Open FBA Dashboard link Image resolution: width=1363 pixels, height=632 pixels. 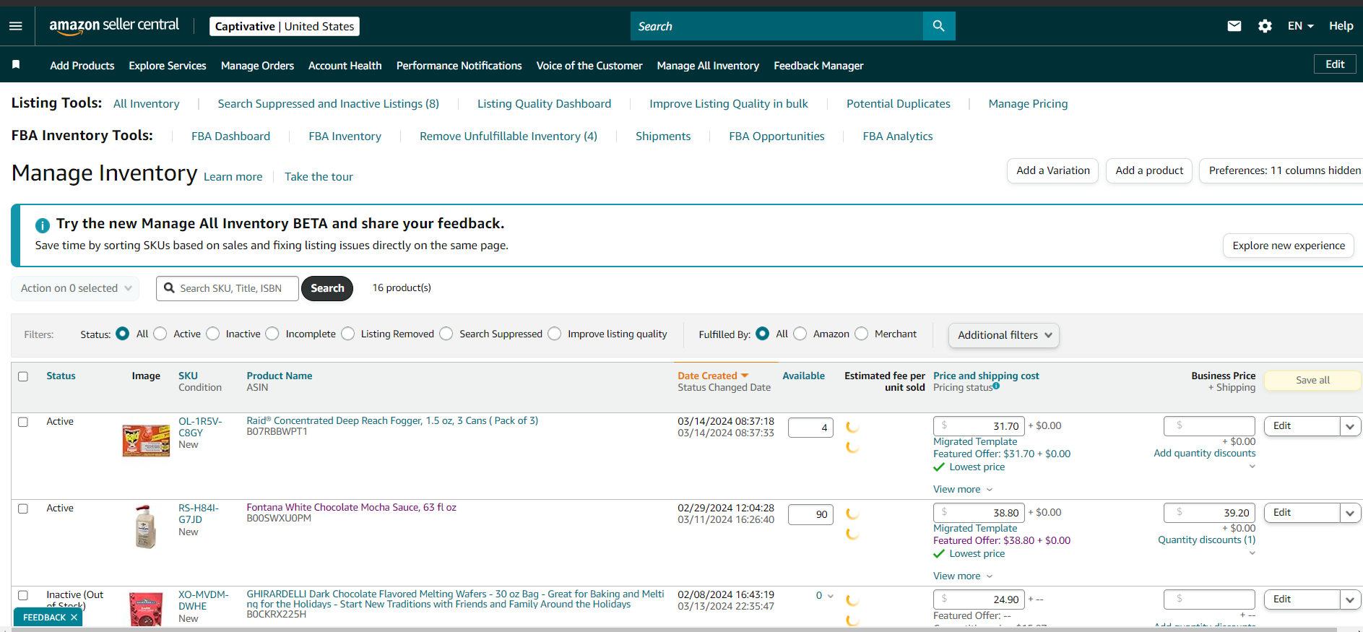[231, 137]
